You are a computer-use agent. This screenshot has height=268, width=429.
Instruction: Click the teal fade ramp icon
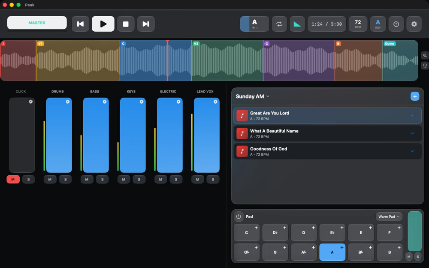tap(297, 24)
